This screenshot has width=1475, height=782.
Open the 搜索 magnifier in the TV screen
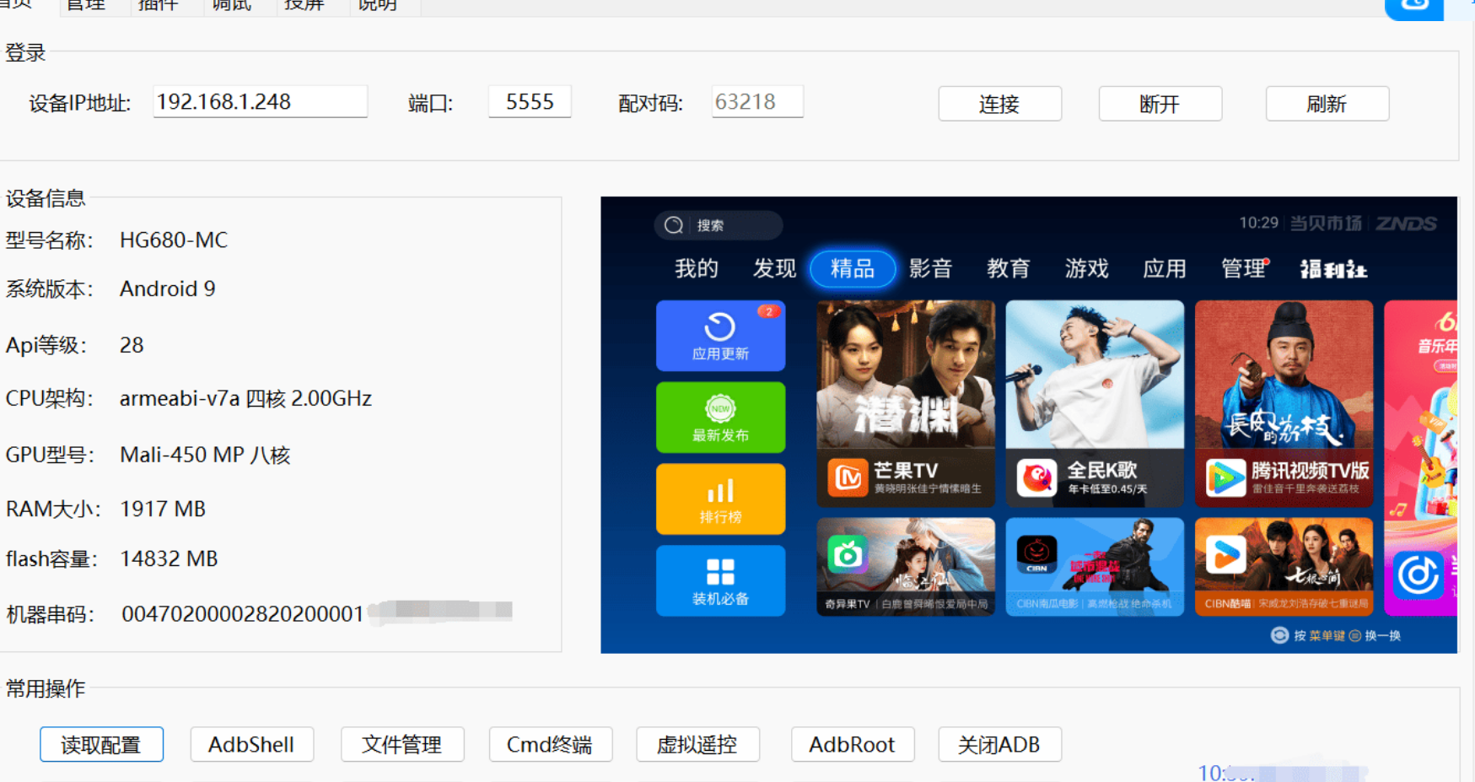pos(673,225)
